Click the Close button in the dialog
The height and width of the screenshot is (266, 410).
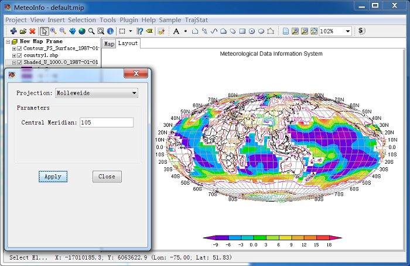pos(107,177)
